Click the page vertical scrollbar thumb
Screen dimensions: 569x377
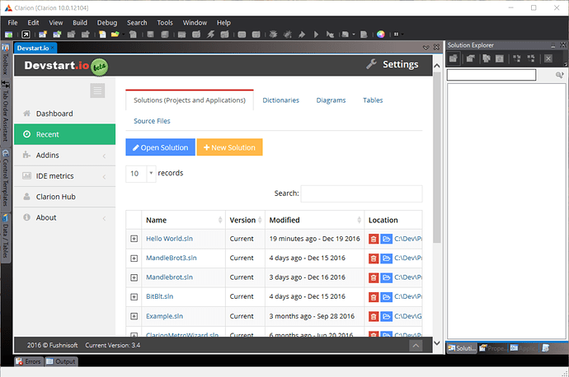click(x=437, y=157)
